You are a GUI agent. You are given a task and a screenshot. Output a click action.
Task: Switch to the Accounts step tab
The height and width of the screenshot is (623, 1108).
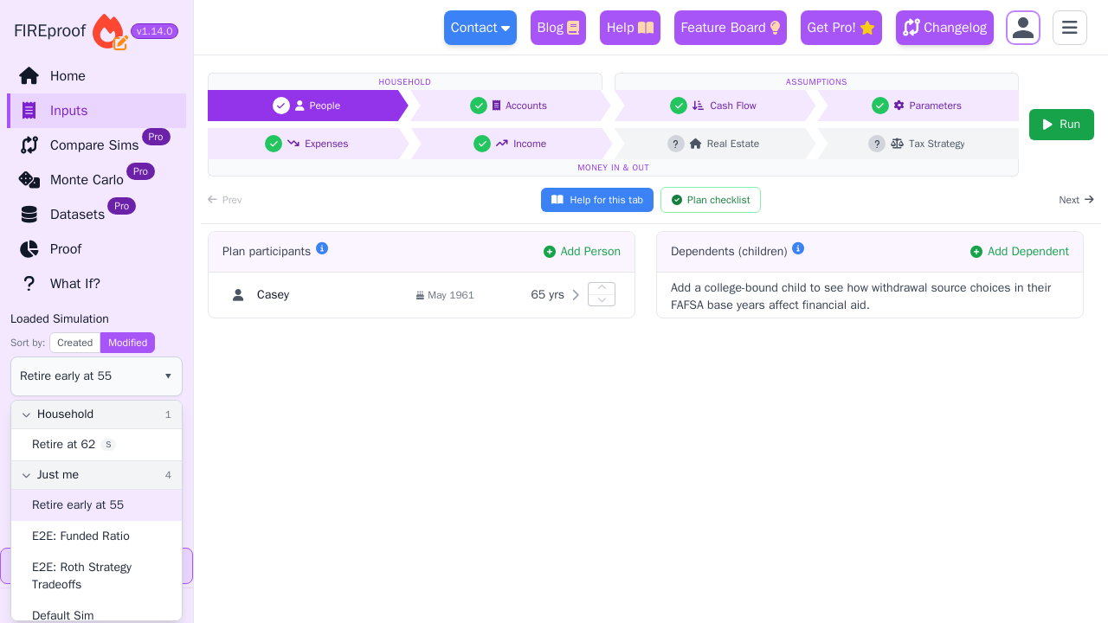point(511,106)
